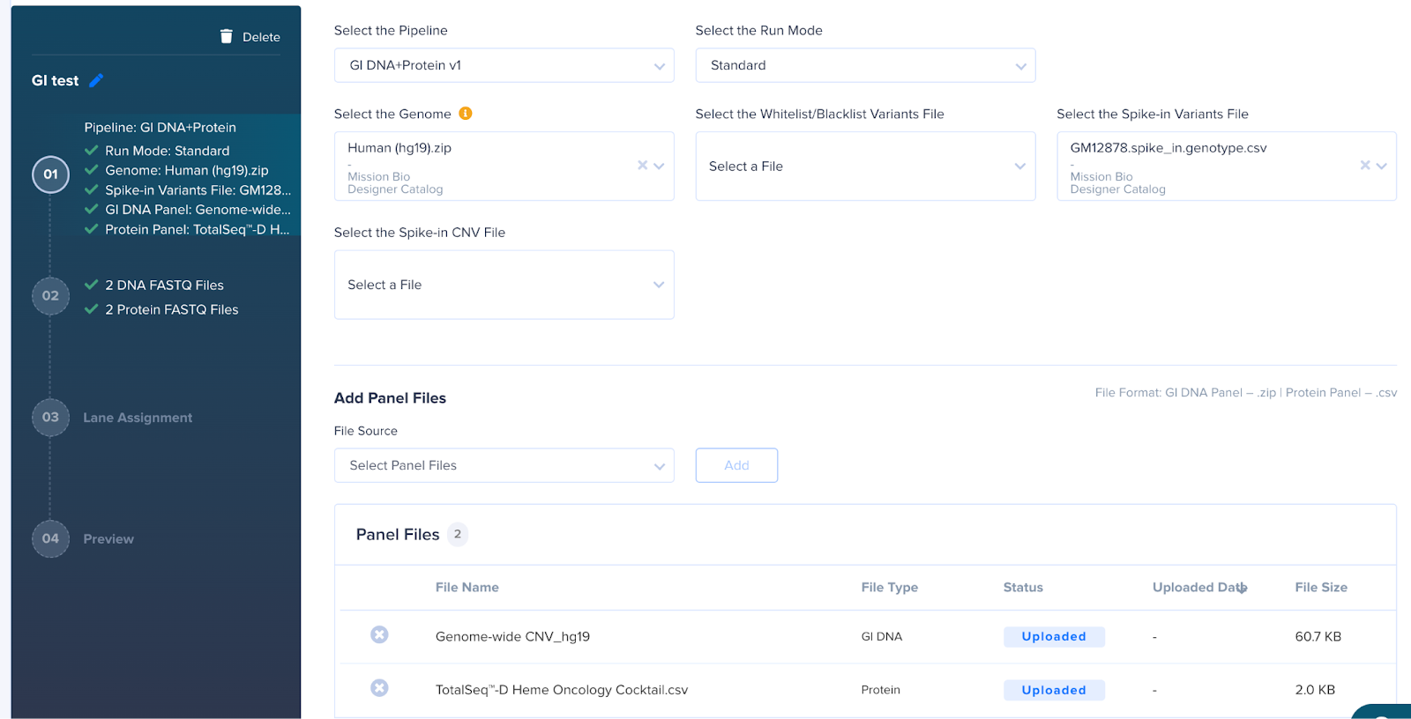
Task: Sort by the Uploaded Date column
Action: click(x=1199, y=588)
